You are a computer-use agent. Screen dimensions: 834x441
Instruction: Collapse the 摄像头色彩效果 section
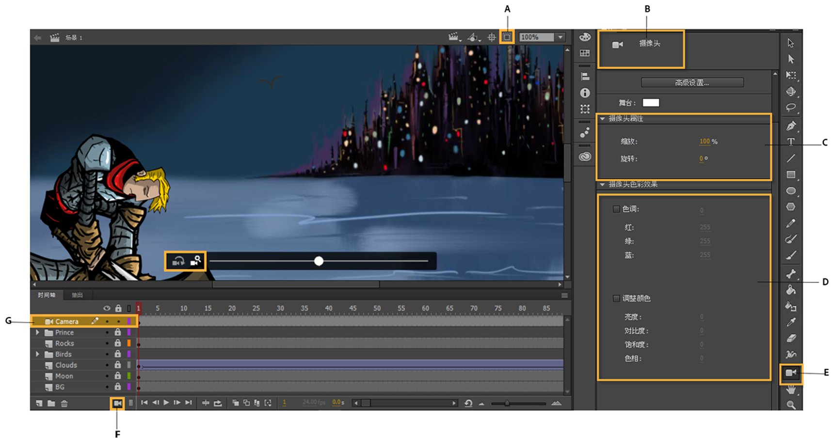pyautogui.click(x=603, y=185)
